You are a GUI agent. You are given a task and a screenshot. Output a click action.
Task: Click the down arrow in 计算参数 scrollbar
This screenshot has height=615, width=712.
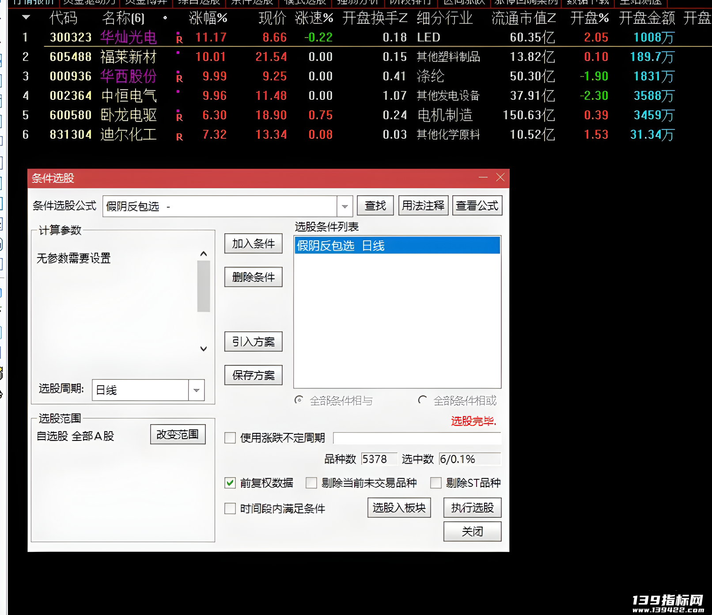click(204, 349)
